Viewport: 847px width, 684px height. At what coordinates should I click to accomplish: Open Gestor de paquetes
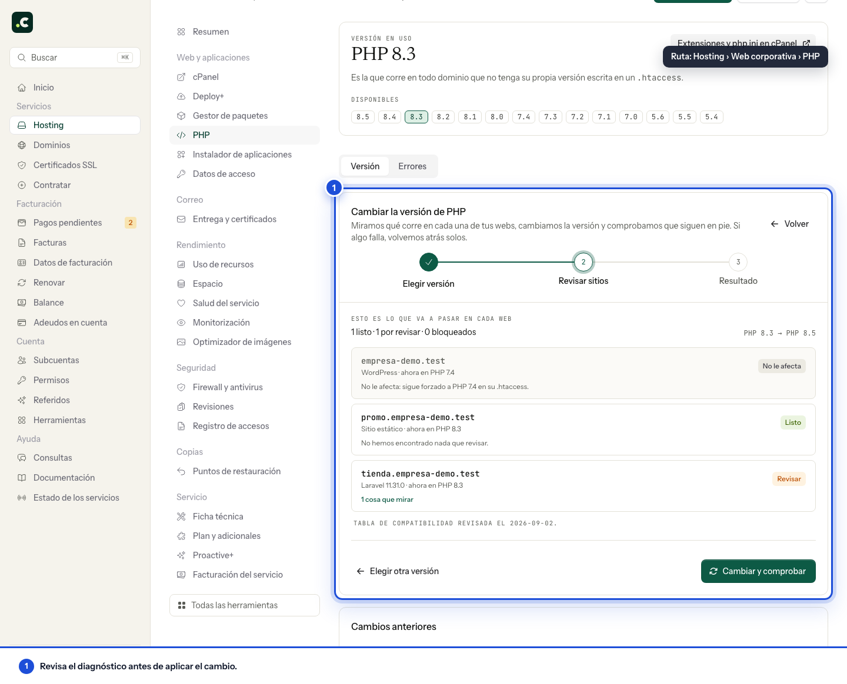(245, 116)
